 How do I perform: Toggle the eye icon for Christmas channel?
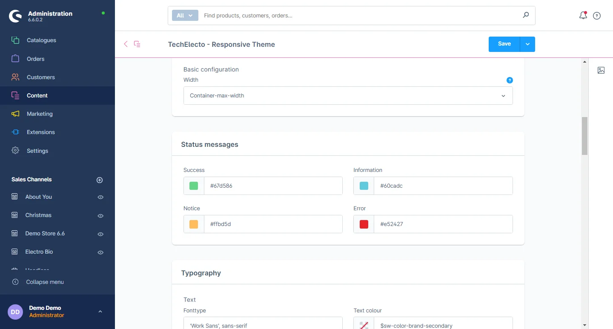click(x=100, y=216)
